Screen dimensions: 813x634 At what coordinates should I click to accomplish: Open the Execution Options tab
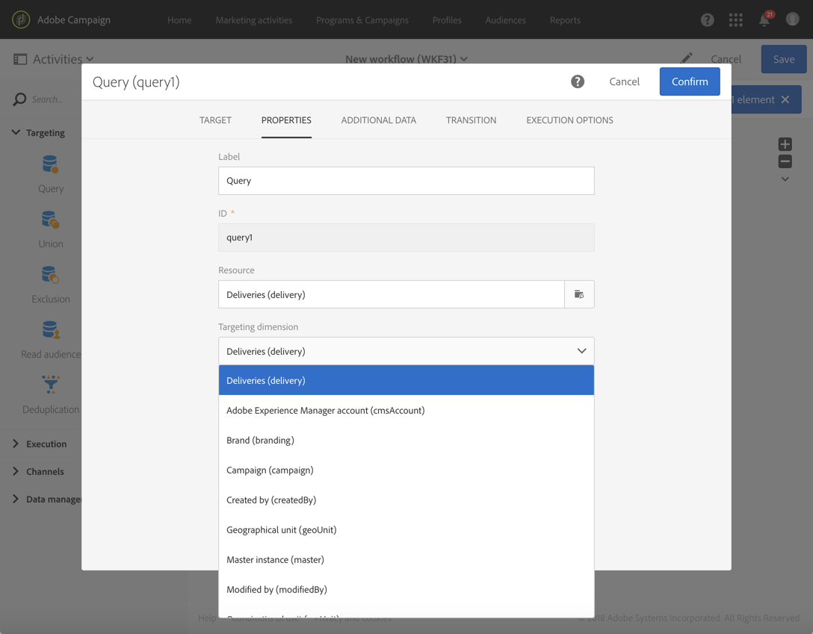[569, 120]
